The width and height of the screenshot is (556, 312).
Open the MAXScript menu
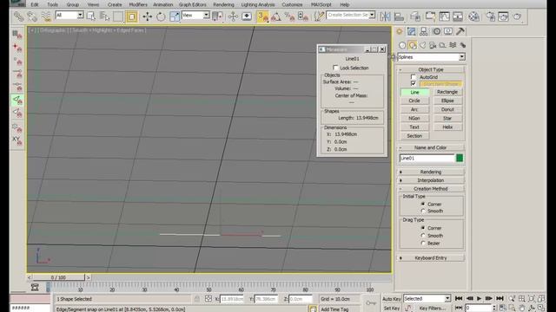point(321,4)
